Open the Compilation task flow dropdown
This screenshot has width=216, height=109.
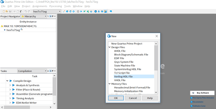pyautogui.click(x=46, y=71)
